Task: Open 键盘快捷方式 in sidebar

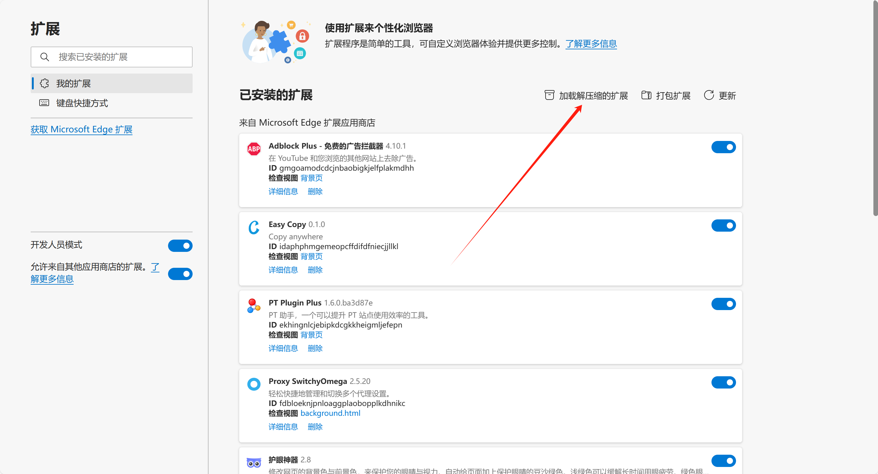Action: pyautogui.click(x=111, y=103)
